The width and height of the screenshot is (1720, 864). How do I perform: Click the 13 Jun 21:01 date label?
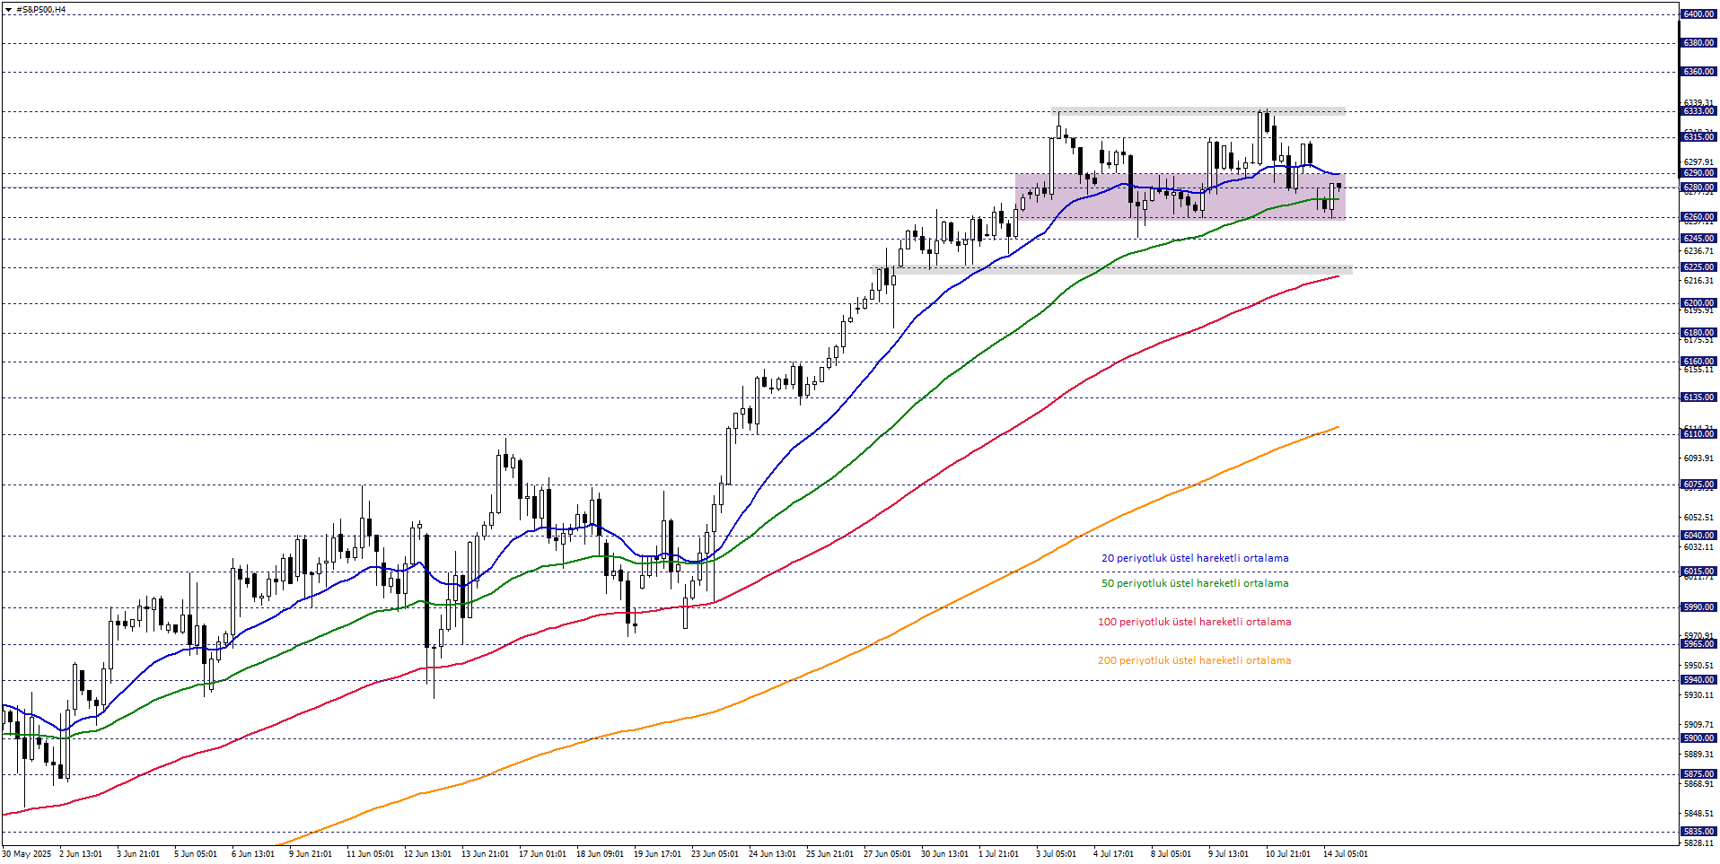tap(485, 854)
